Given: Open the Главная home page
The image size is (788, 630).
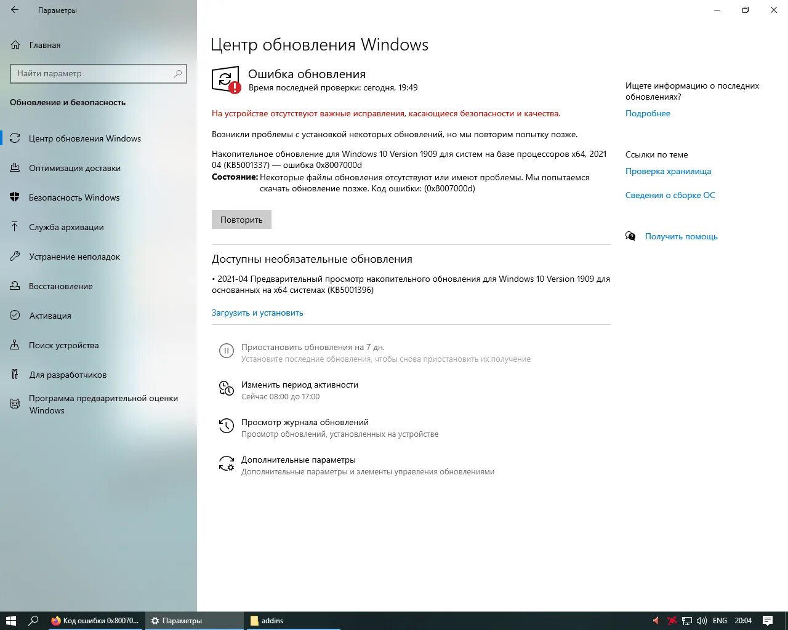Looking at the screenshot, I should click(45, 45).
